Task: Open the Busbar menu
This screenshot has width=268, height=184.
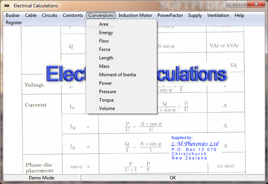Action: point(13,15)
